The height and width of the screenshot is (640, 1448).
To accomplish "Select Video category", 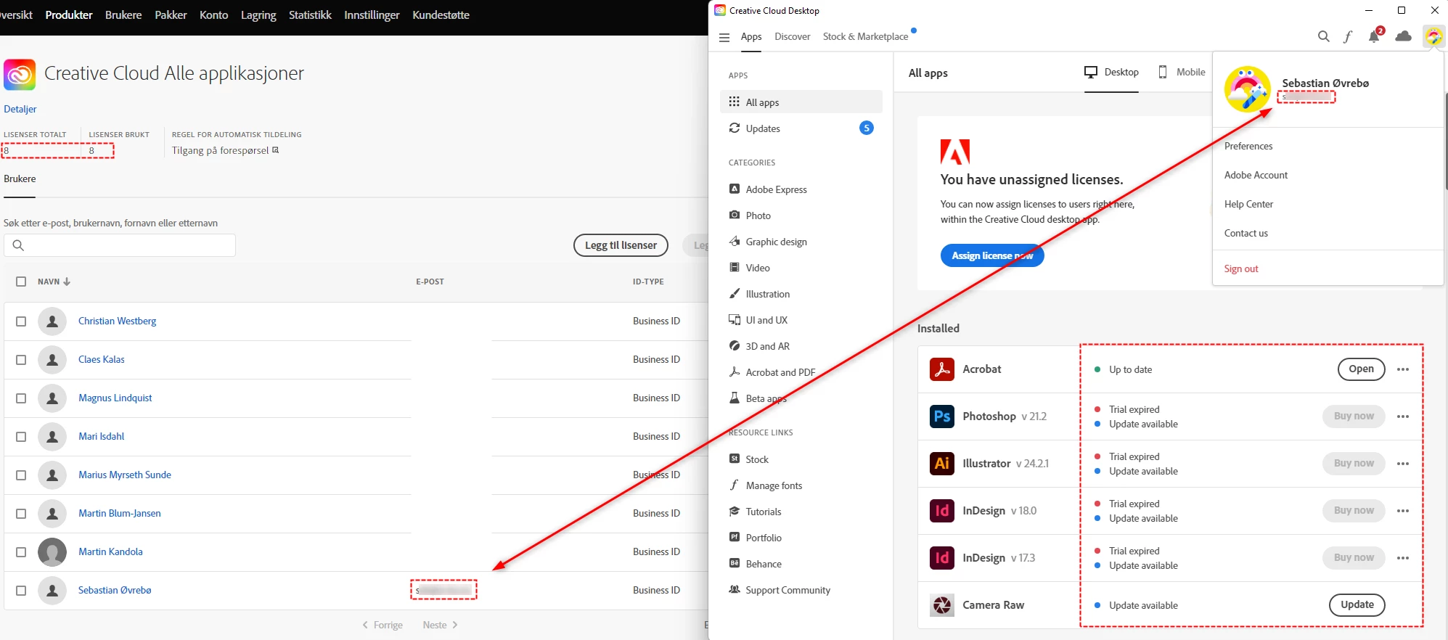I will tap(757, 268).
